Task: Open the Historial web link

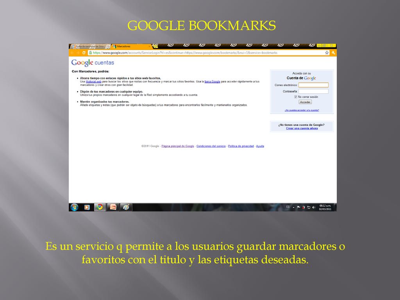Action: pos(94,82)
